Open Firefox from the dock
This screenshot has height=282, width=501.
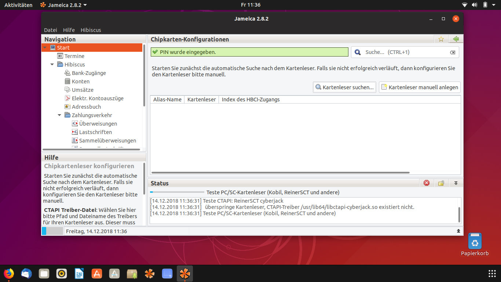coord(9,274)
